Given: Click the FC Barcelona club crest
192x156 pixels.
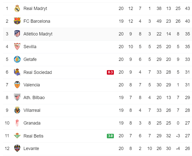Looking at the screenshot, I should (17, 21).
